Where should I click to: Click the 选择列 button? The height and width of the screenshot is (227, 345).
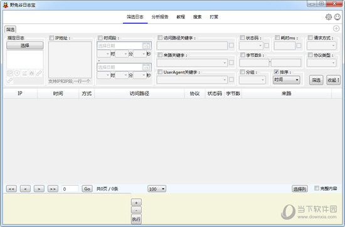(300, 189)
